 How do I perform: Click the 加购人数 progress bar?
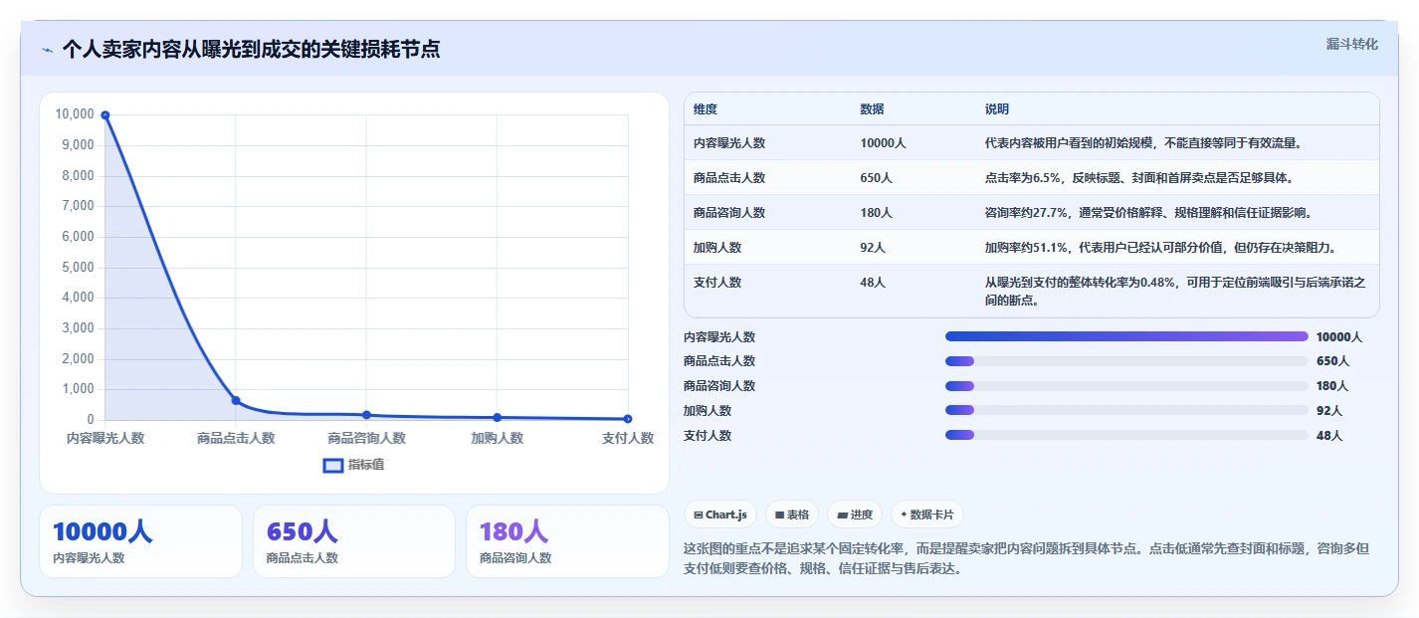pyautogui.click(x=1126, y=410)
